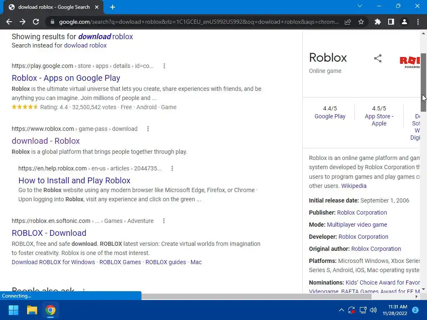427x320 pixels.
Task: Open the Chrome three-dot menu
Action: click(x=418, y=22)
